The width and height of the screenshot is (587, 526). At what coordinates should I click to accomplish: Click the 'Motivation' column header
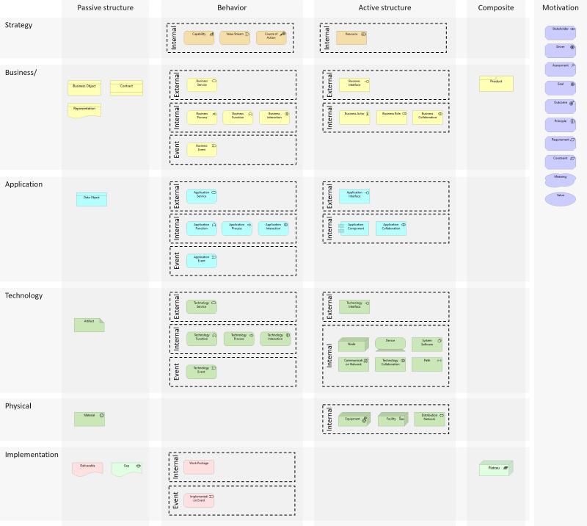561,7
